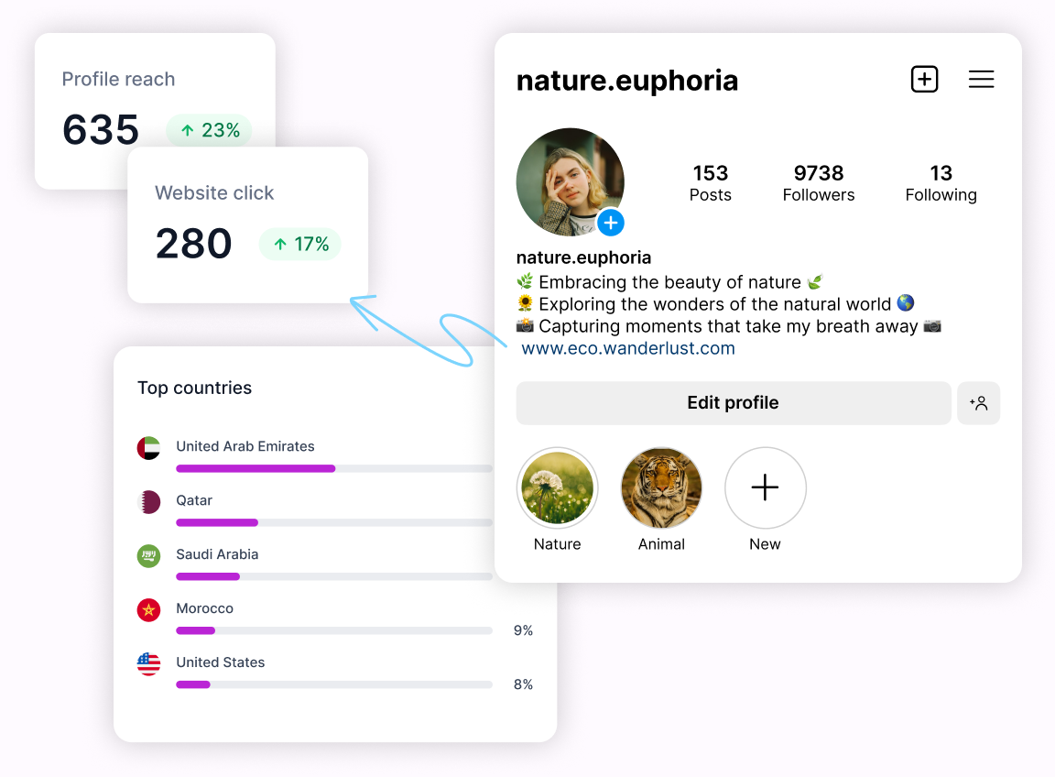Image resolution: width=1055 pixels, height=777 pixels.
Task: Click the Qatar flag icon
Action: (148, 502)
